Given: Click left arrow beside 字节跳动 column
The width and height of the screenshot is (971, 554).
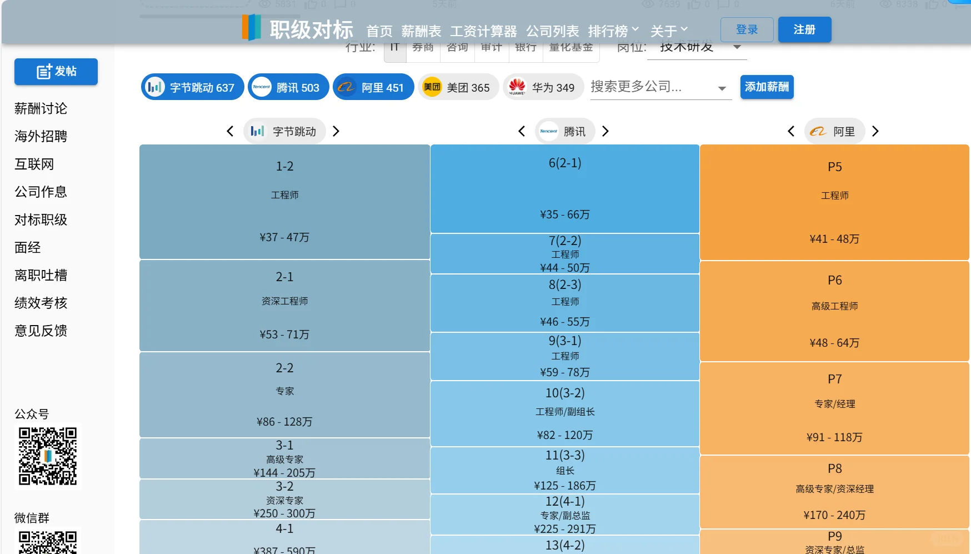Looking at the screenshot, I should [230, 131].
